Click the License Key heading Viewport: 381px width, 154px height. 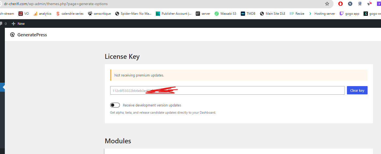(x=122, y=57)
